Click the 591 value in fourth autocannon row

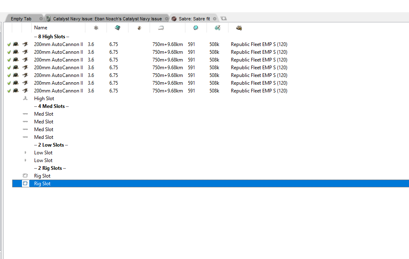[191, 68]
